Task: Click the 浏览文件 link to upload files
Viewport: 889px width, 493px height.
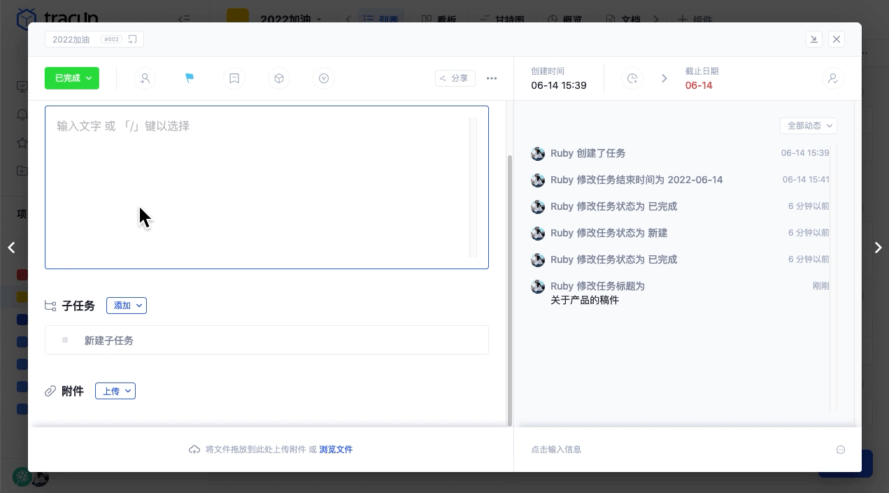Action: [336, 450]
